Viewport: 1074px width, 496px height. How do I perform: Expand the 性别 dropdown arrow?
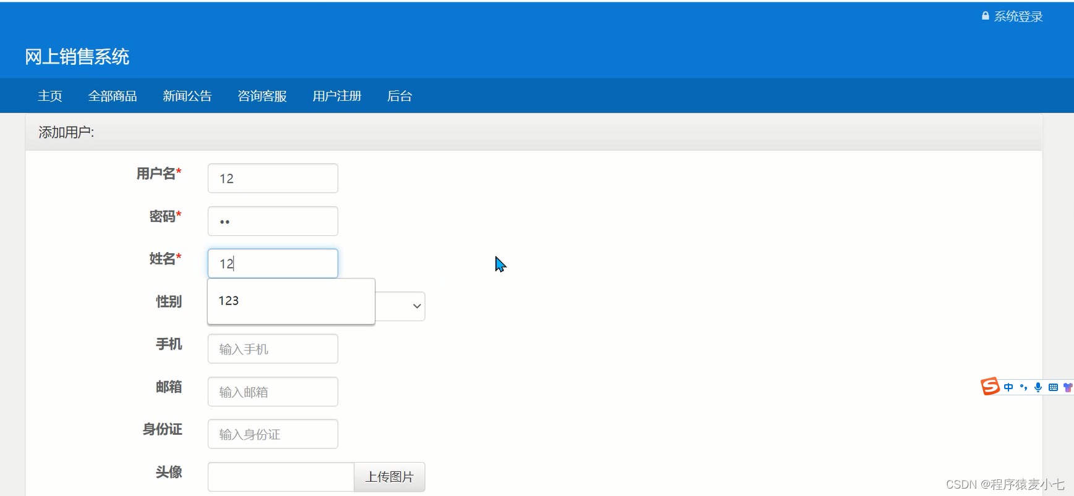[x=417, y=306]
